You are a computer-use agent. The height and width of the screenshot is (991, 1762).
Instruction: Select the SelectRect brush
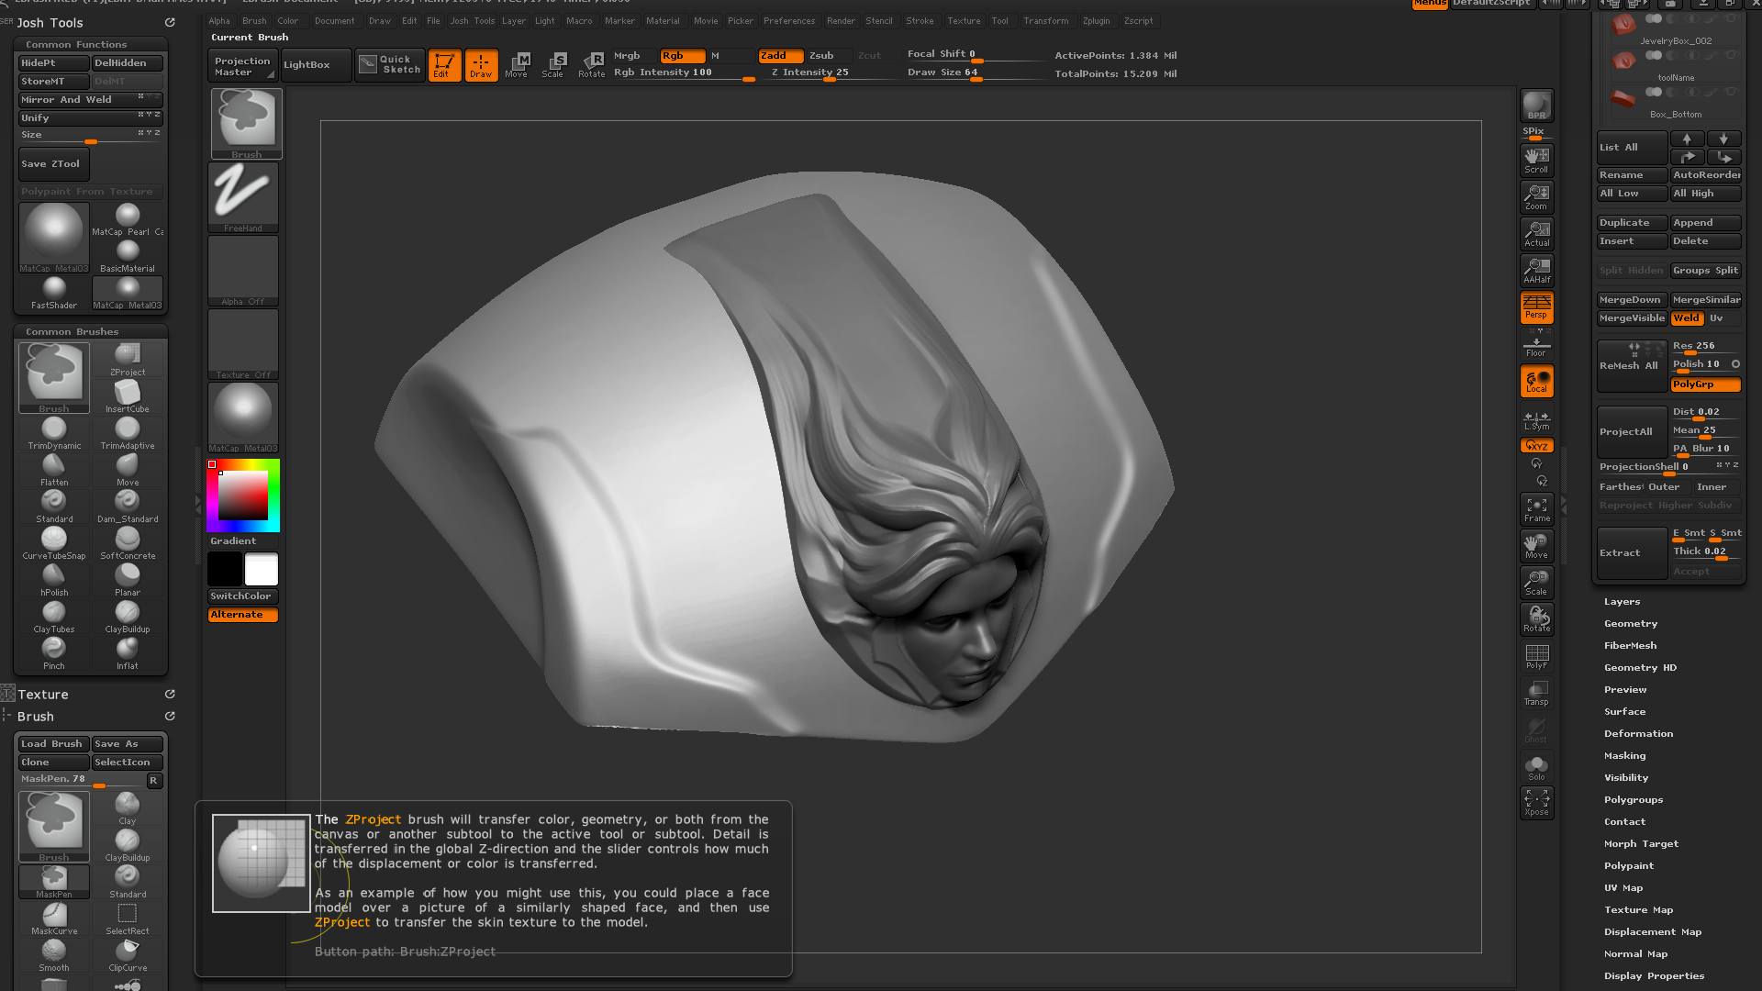tap(128, 919)
